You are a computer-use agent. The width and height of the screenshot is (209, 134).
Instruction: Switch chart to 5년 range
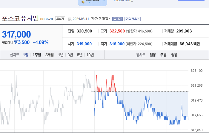click(80, 55)
